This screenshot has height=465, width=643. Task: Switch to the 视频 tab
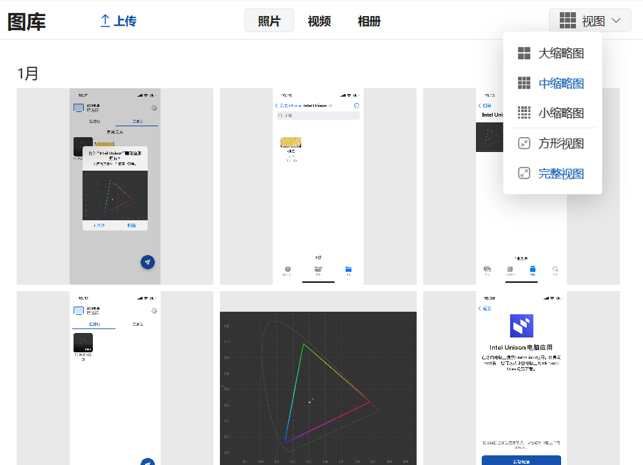coord(320,20)
